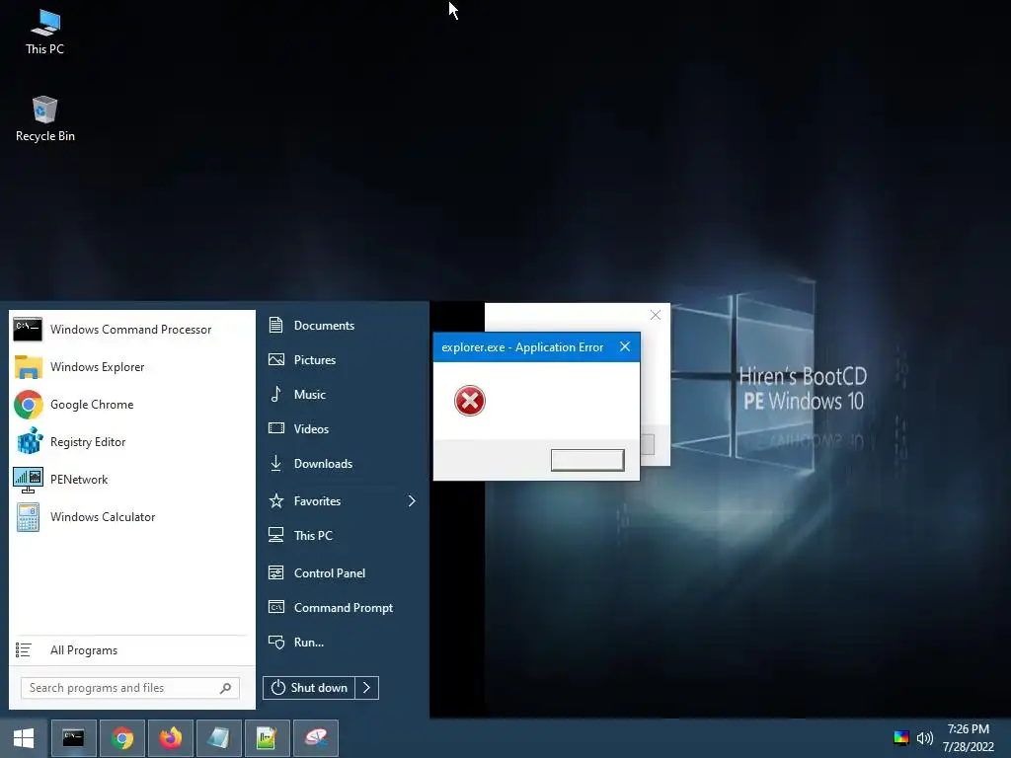1011x758 pixels.
Task: Click the red error icon in the dialog
Action: pos(469,401)
